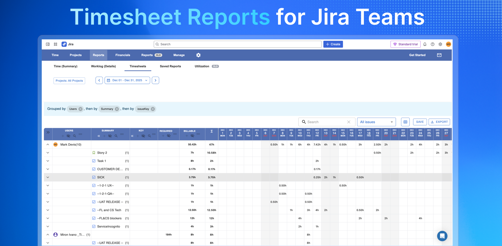Click the notifications bell icon
This screenshot has height=246, width=502.
(425, 44)
